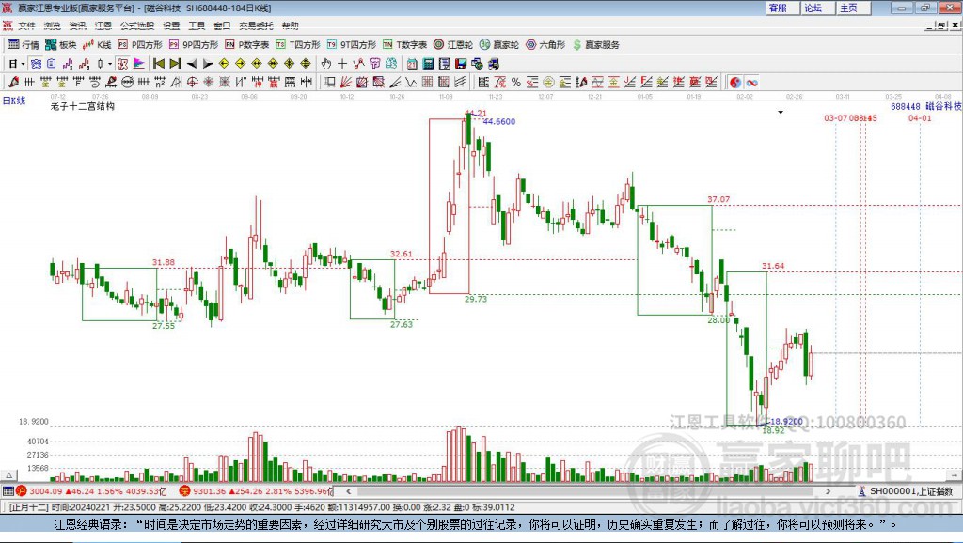Open the P四方形 tool
The image size is (963, 543).
pos(140,45)
